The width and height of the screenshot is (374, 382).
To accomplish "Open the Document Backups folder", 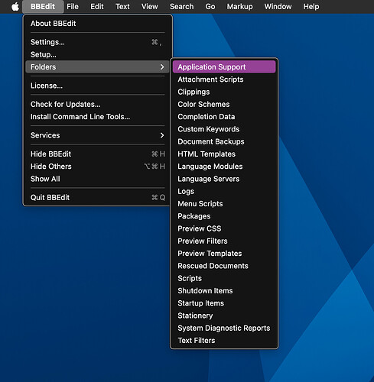I will [x=224, y=141].
